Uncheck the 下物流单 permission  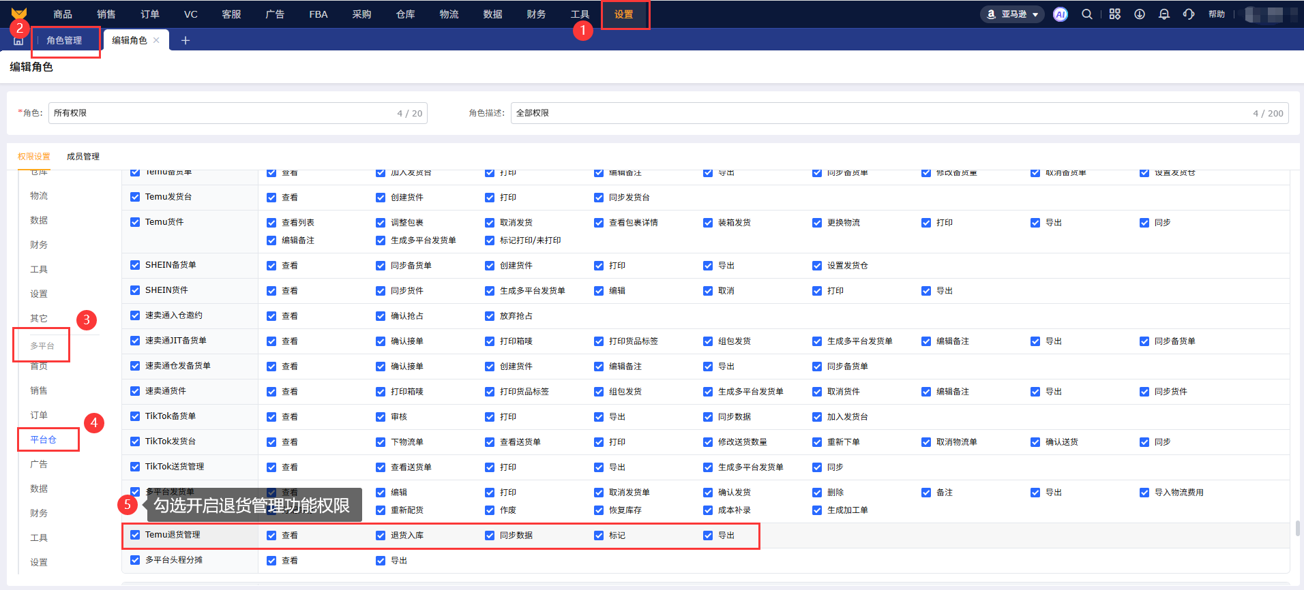click(x=381, y=442)
